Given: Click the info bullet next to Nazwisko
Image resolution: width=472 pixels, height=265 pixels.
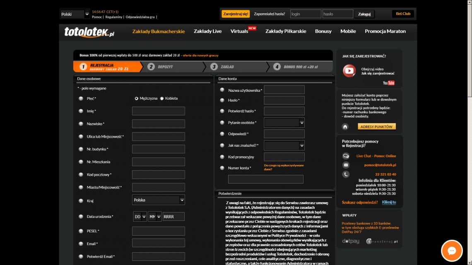Looking at the screenshot, I should tap(81, 124).
